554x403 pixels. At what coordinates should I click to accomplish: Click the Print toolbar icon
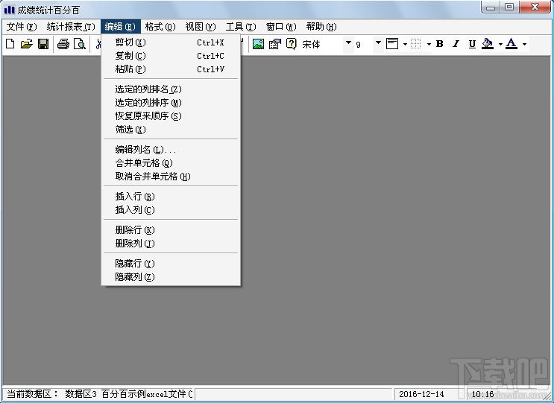(63, 44)
